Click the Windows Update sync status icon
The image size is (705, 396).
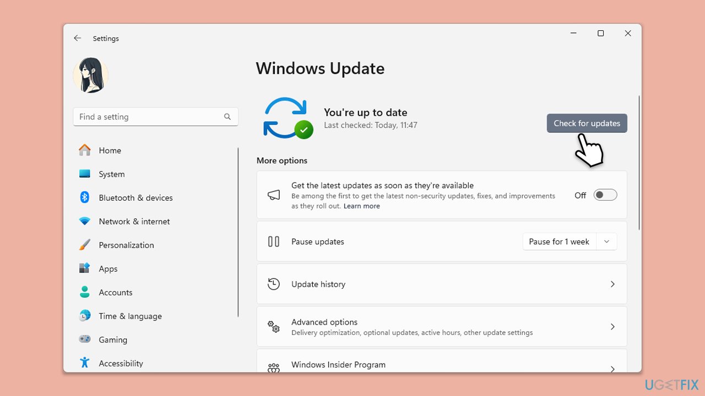point(288,118)
